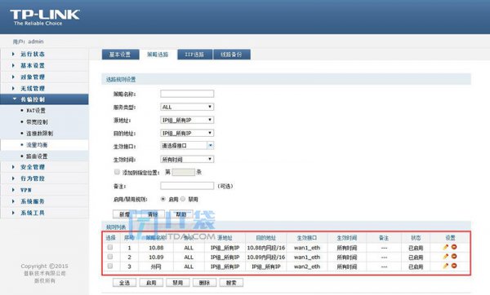This screenshot has width=490, height=295.
Task: Switch to the ISP选路 tab
Action: click(194, 55)
